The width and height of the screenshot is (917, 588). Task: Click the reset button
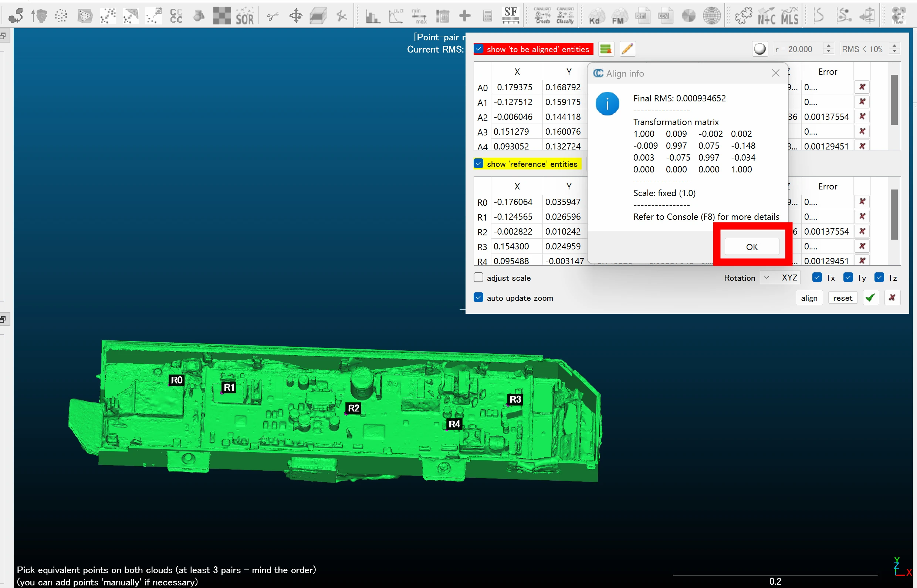[x=842, y=298]
